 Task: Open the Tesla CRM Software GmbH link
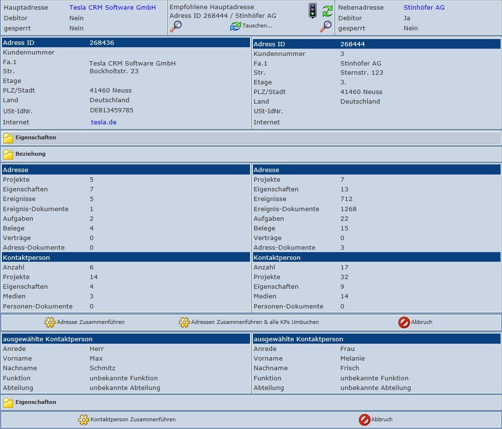click(x=112, y=8)
